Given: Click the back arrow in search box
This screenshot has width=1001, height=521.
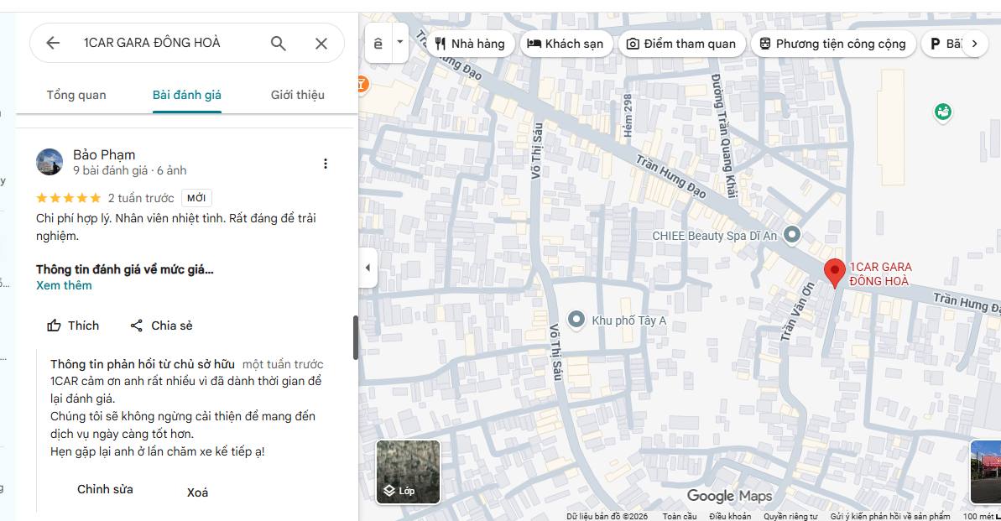Looking at the screenshot, I should coord(53,43).
